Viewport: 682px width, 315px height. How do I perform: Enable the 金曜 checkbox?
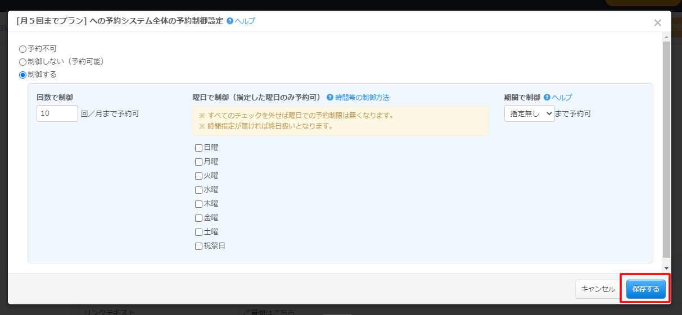198,218
